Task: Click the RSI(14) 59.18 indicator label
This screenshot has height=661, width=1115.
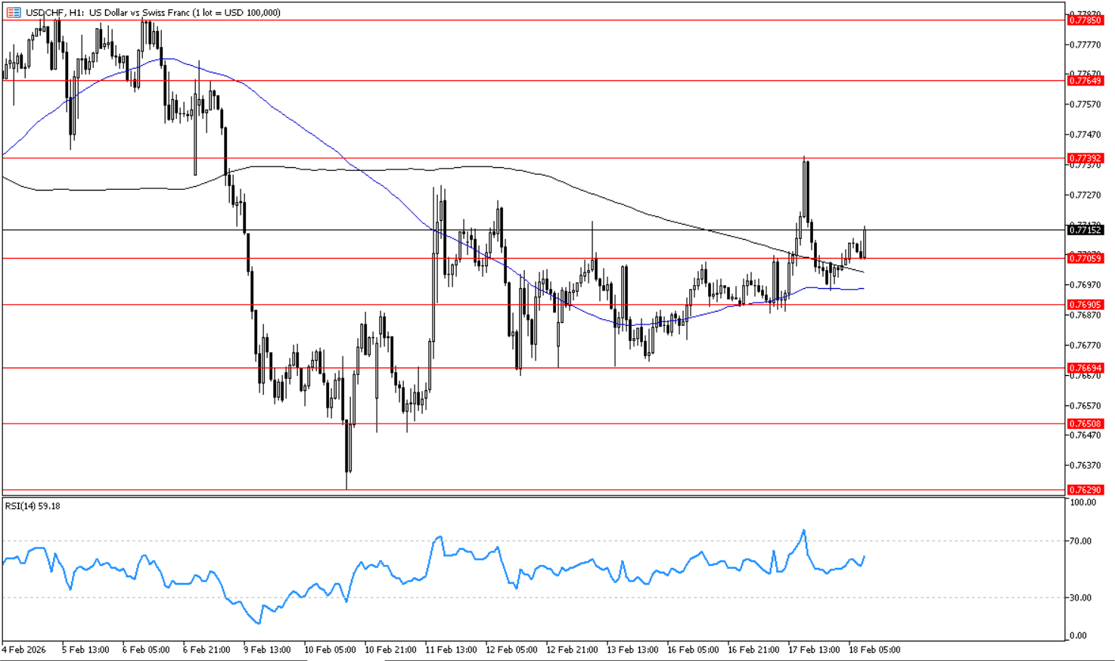Action: point(33,506)
